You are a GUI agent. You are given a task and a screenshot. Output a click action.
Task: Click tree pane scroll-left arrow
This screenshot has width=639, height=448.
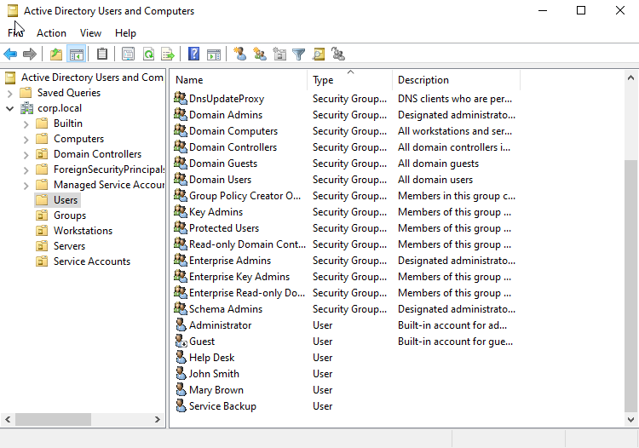8,419
